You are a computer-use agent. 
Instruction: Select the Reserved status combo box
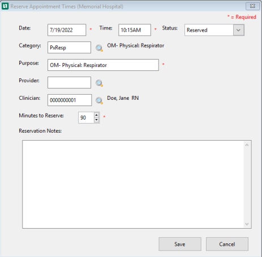click(x=214, y=30)
